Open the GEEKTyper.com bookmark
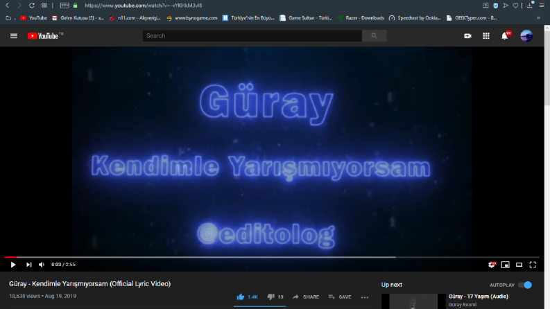550x309 pixels. 472,18
